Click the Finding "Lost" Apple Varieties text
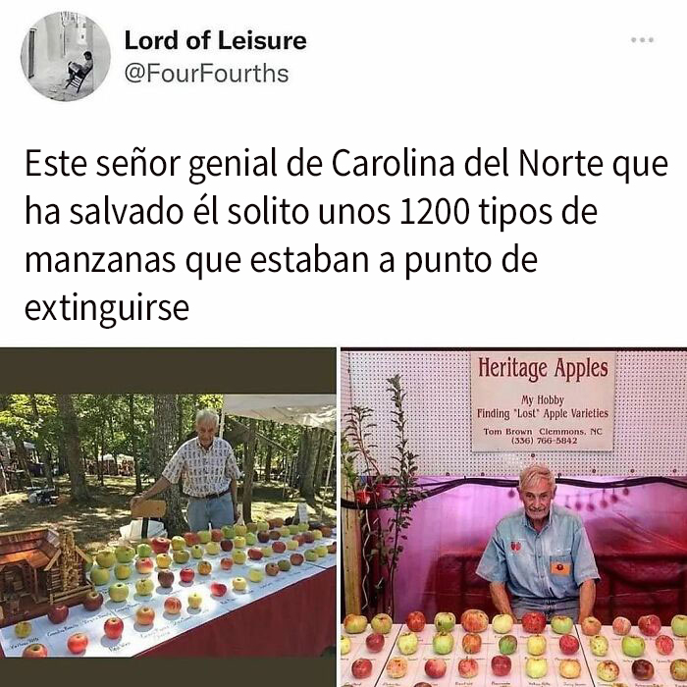The height and width of the screenshot is (687, 687). 543,413
